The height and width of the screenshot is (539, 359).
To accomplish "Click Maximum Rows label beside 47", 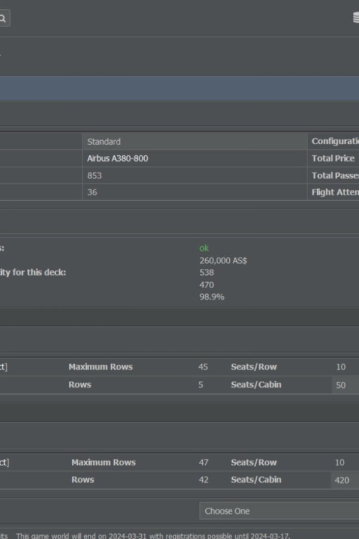I will [104, 462].
